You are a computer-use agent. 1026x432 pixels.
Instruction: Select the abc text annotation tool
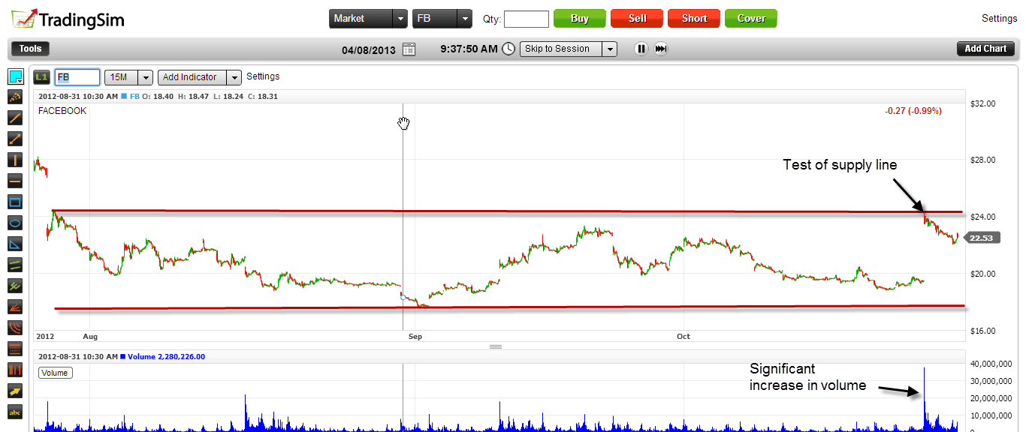(15, 412)
